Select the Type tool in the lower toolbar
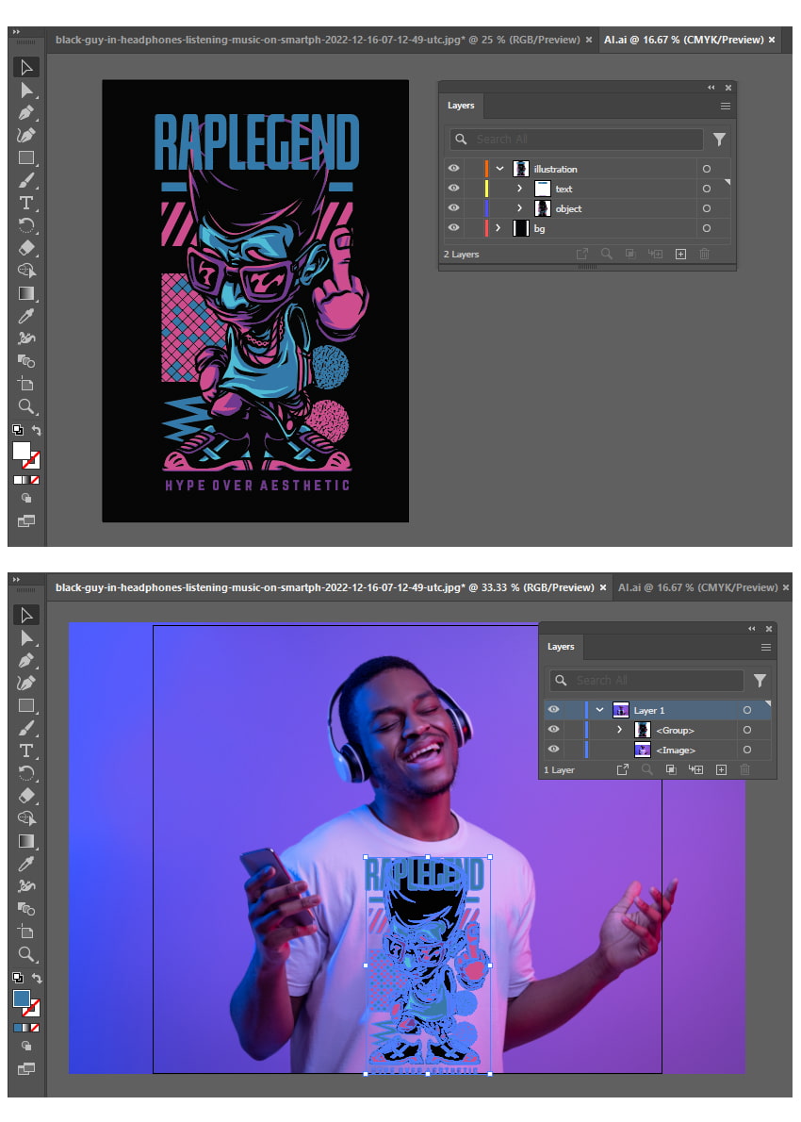 [26, 751]
